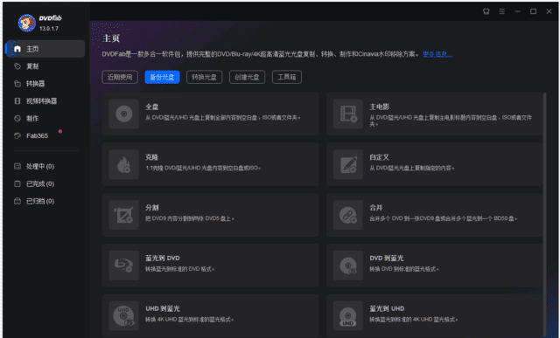This screenshot has height=338, width=560.
Task: Select the 合并 merge mode card
Action: pyautogui.click(x=434, y=215)
